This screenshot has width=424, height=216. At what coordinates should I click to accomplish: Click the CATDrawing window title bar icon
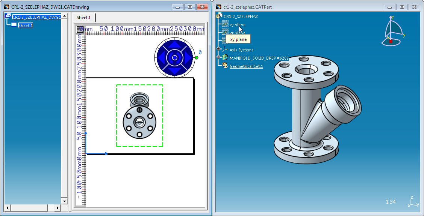click(7, 7)
